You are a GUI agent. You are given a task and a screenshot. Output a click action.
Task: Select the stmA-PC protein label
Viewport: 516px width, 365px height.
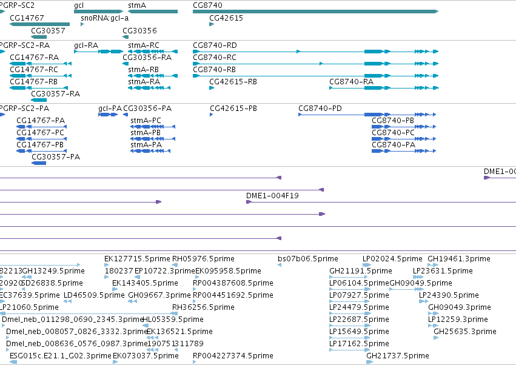(x=146, y=121)
